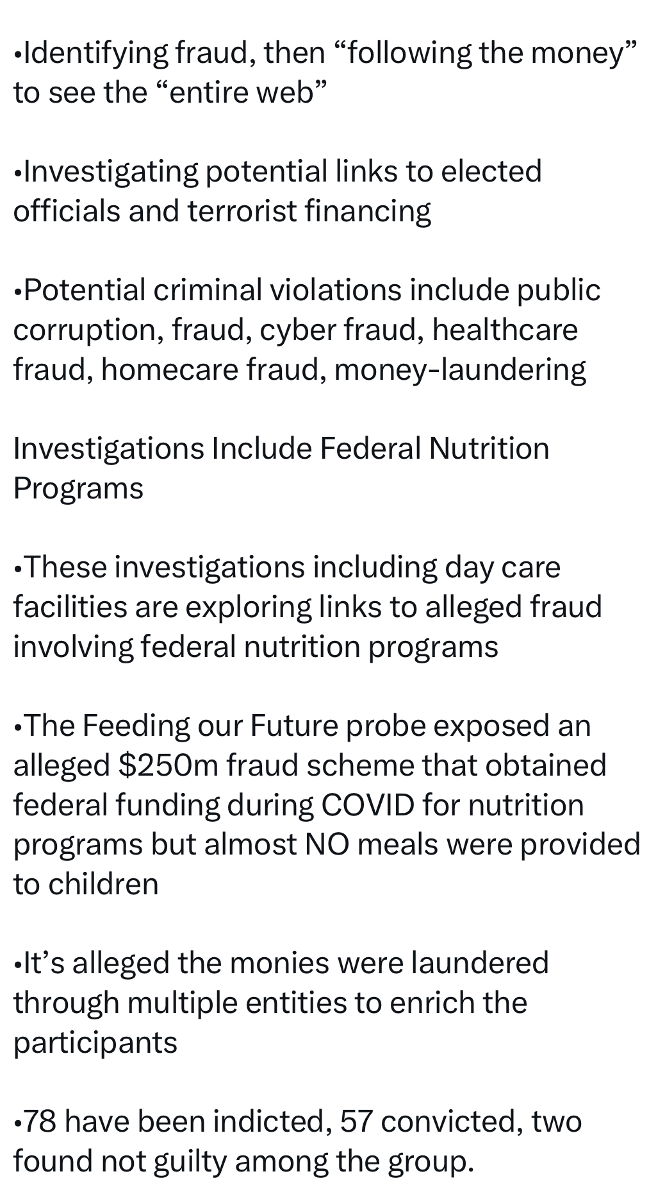Click the line "involving federal nutrition programs"
Screen dimensions: 649x1192
255,647
